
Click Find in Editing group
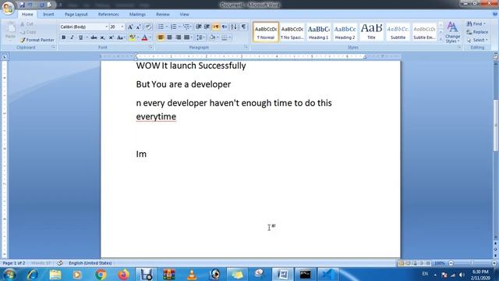click(x=476, y=24)
